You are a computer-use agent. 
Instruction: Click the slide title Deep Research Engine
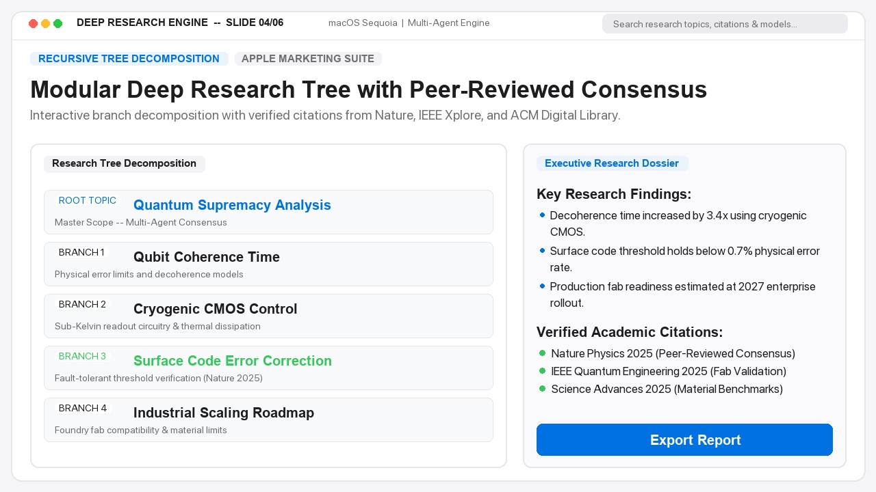(180, 23)
